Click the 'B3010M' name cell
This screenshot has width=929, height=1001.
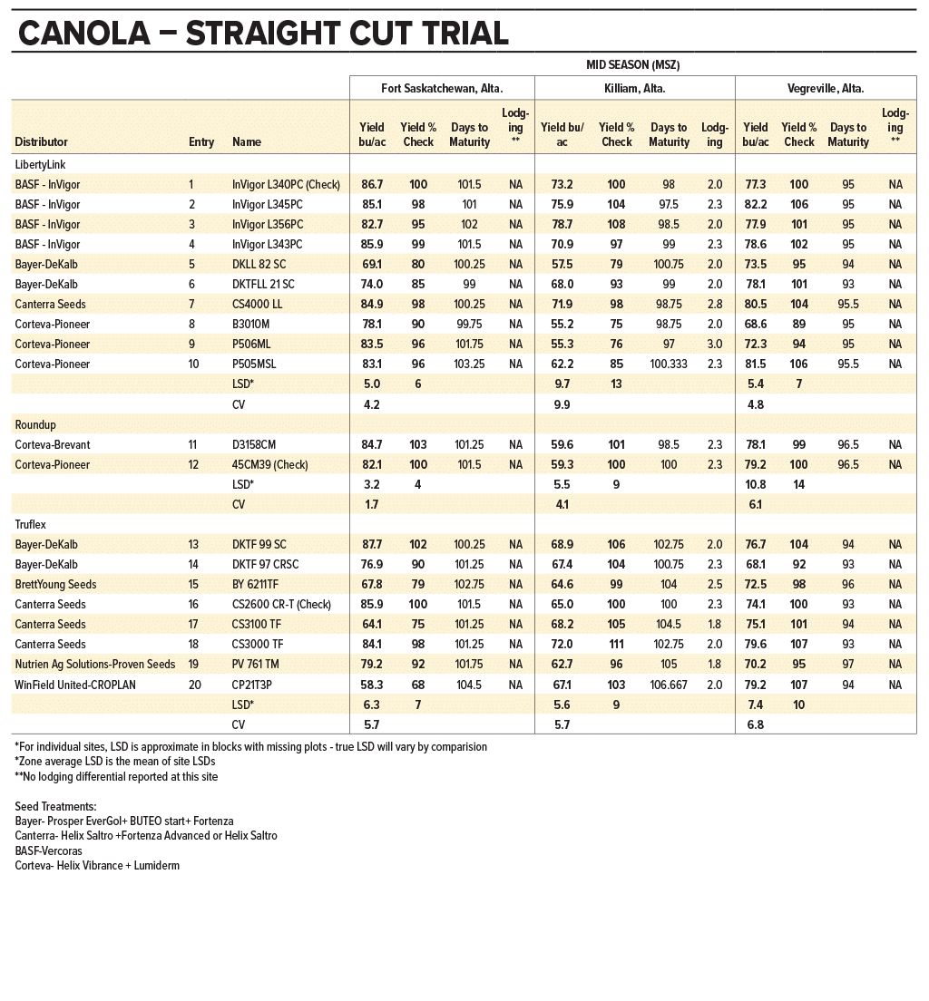(251, 324)
